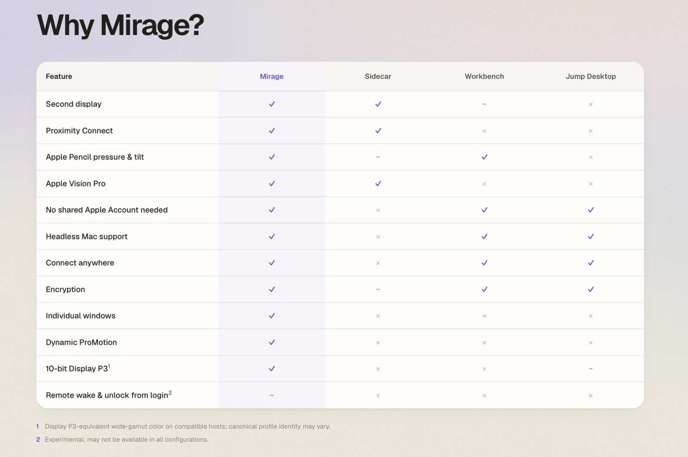Image resolution: width=688 pixels, height=457 pixels.
Task: Click the Sidecar cross for Headless Mac support
Action: [378, 237]
